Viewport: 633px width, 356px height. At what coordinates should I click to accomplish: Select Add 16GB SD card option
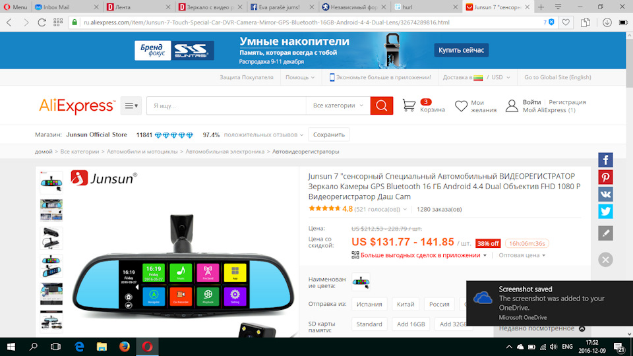pos(411,324)
